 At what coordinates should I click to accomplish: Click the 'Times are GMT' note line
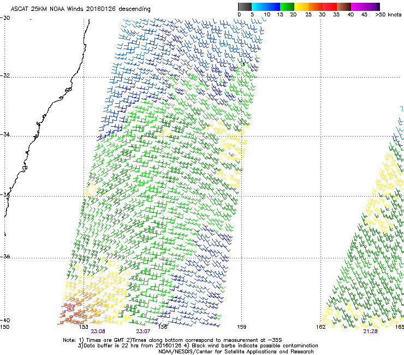coord(173,340)
